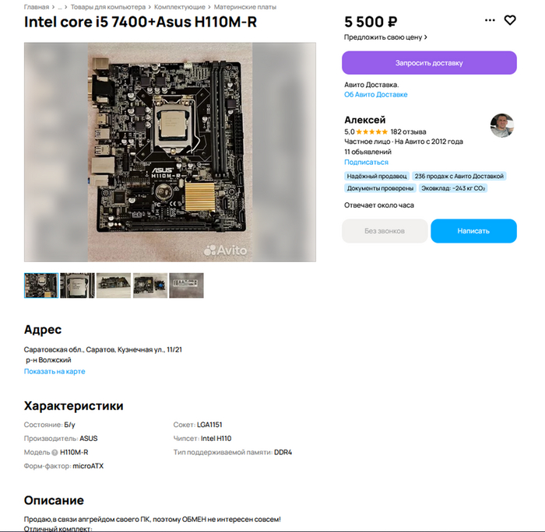Expand Предложить свою цену chevron
The image size is (545, 532).
426,37
